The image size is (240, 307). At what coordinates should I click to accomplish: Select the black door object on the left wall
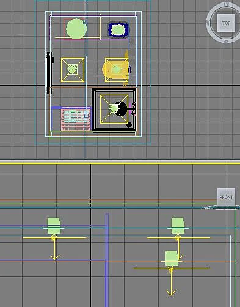click(49, 73)
